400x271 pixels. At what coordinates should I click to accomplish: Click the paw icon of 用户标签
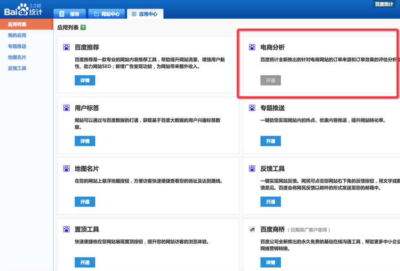coord(66,108)
